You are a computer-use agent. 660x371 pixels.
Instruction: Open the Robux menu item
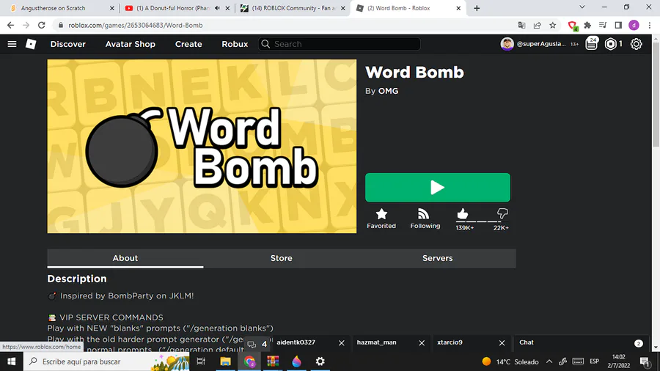(x=235, y=44)
